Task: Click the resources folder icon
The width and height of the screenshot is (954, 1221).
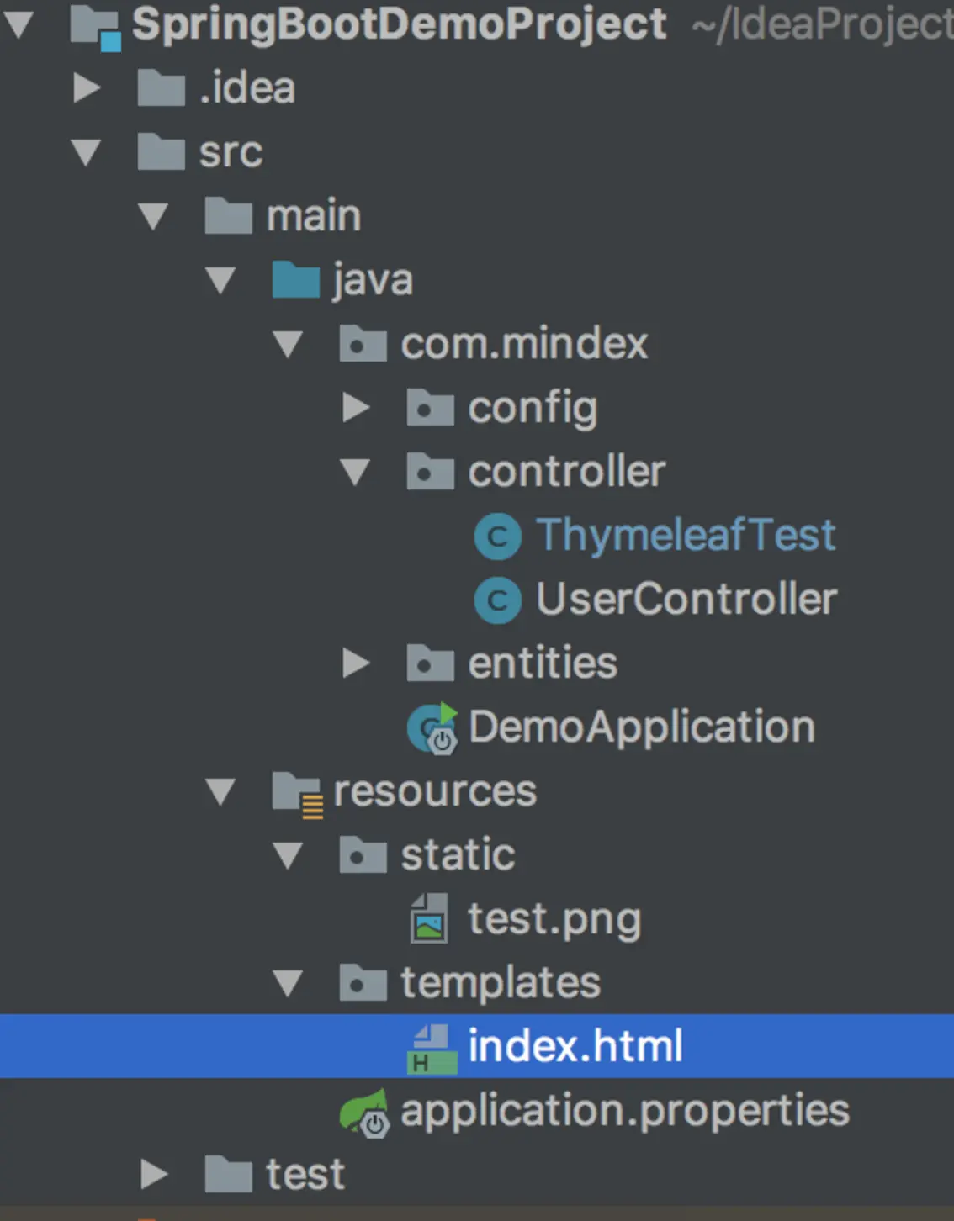Action: pos(297,792)
